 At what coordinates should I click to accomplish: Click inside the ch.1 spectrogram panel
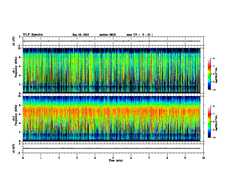pos(112,71)
